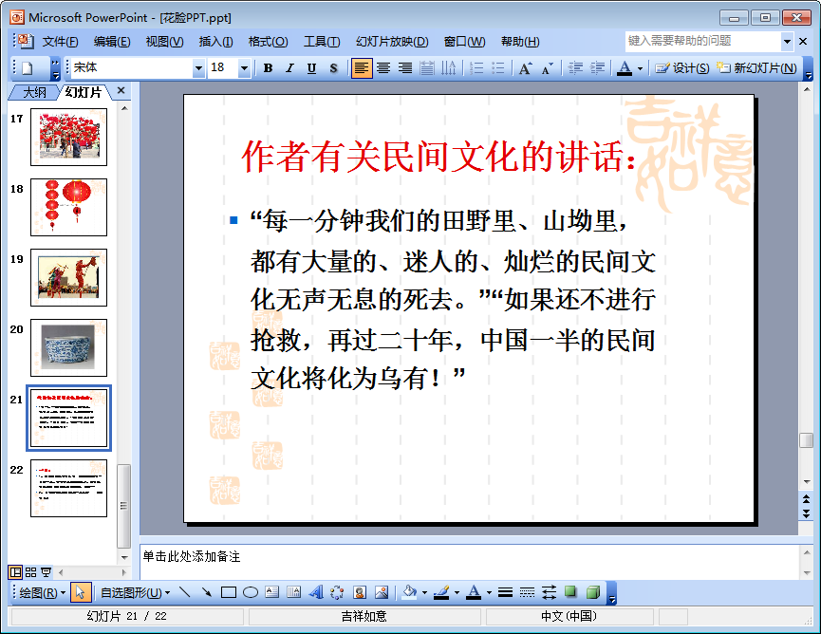Toggle text shadow button
This screenshot has height=634, width=821.
tap(333, 68)
